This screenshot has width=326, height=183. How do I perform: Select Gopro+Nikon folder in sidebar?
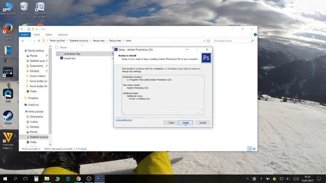(37, 76)
